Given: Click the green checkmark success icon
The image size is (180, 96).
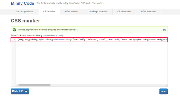Looking at the screenshot, I should (x=14, y=30).
